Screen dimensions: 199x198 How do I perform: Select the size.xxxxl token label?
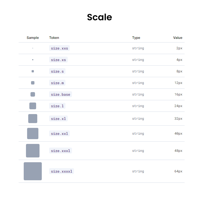62,171
